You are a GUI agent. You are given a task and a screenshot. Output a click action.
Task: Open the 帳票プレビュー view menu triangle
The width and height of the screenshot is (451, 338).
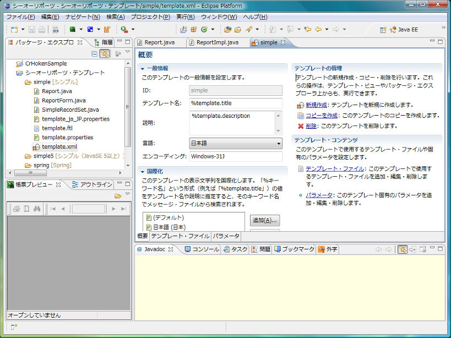point(127,194)
